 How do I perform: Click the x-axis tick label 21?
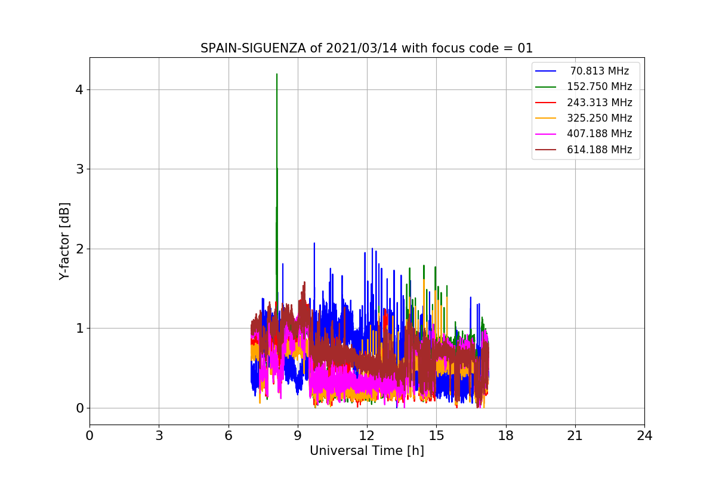[575, 436]
